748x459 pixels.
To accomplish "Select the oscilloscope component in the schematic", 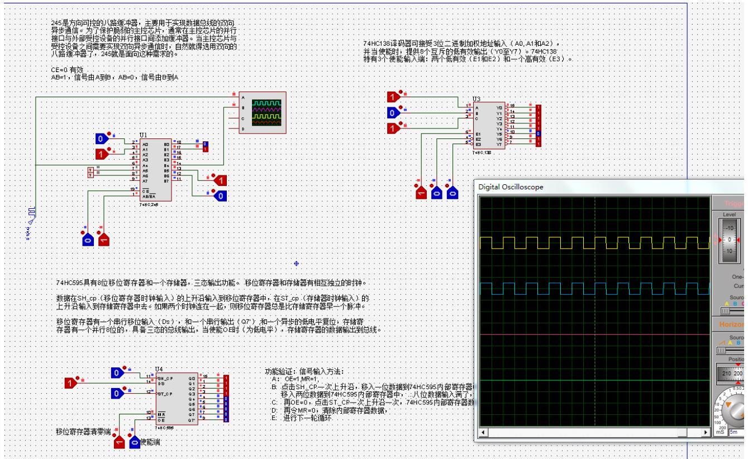I will pos(262,113).
